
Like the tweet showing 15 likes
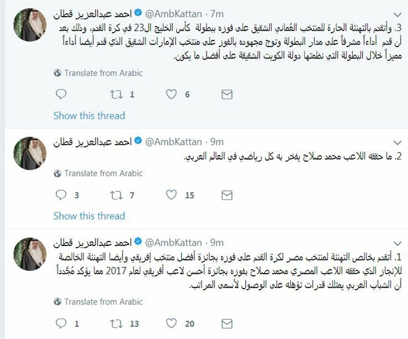(x=171, y=195)
